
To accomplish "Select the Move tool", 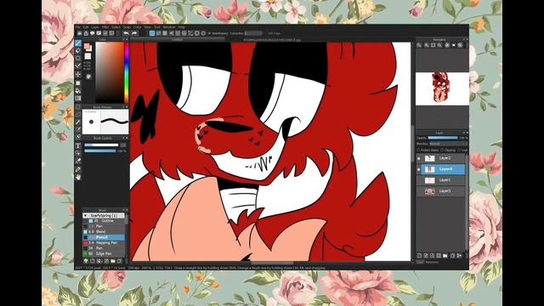I will click(x=78, y=74).
